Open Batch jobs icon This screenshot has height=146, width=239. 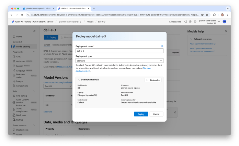tap(14, 115)
